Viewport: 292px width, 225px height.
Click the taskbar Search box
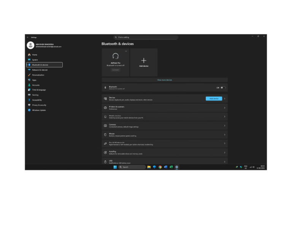132,167
